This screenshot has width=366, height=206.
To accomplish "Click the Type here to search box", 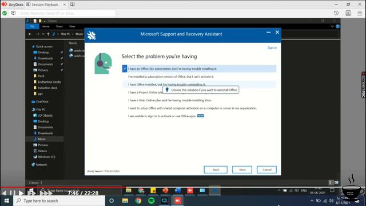I will (59, 201).
